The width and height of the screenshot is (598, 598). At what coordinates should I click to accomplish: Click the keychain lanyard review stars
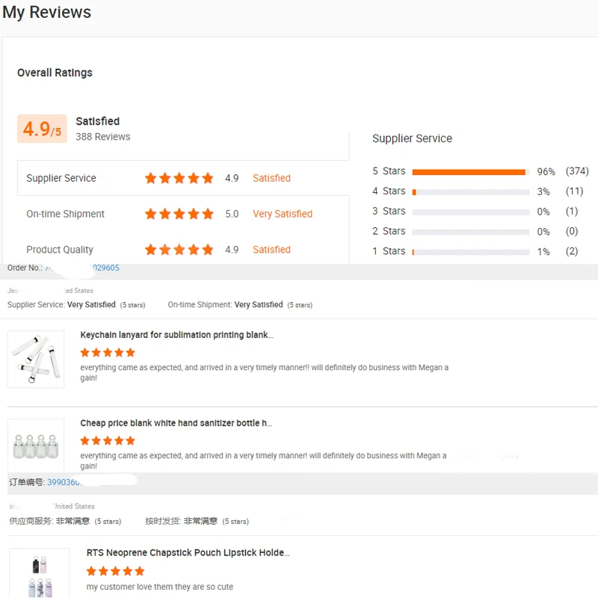[x=108, y=352]
